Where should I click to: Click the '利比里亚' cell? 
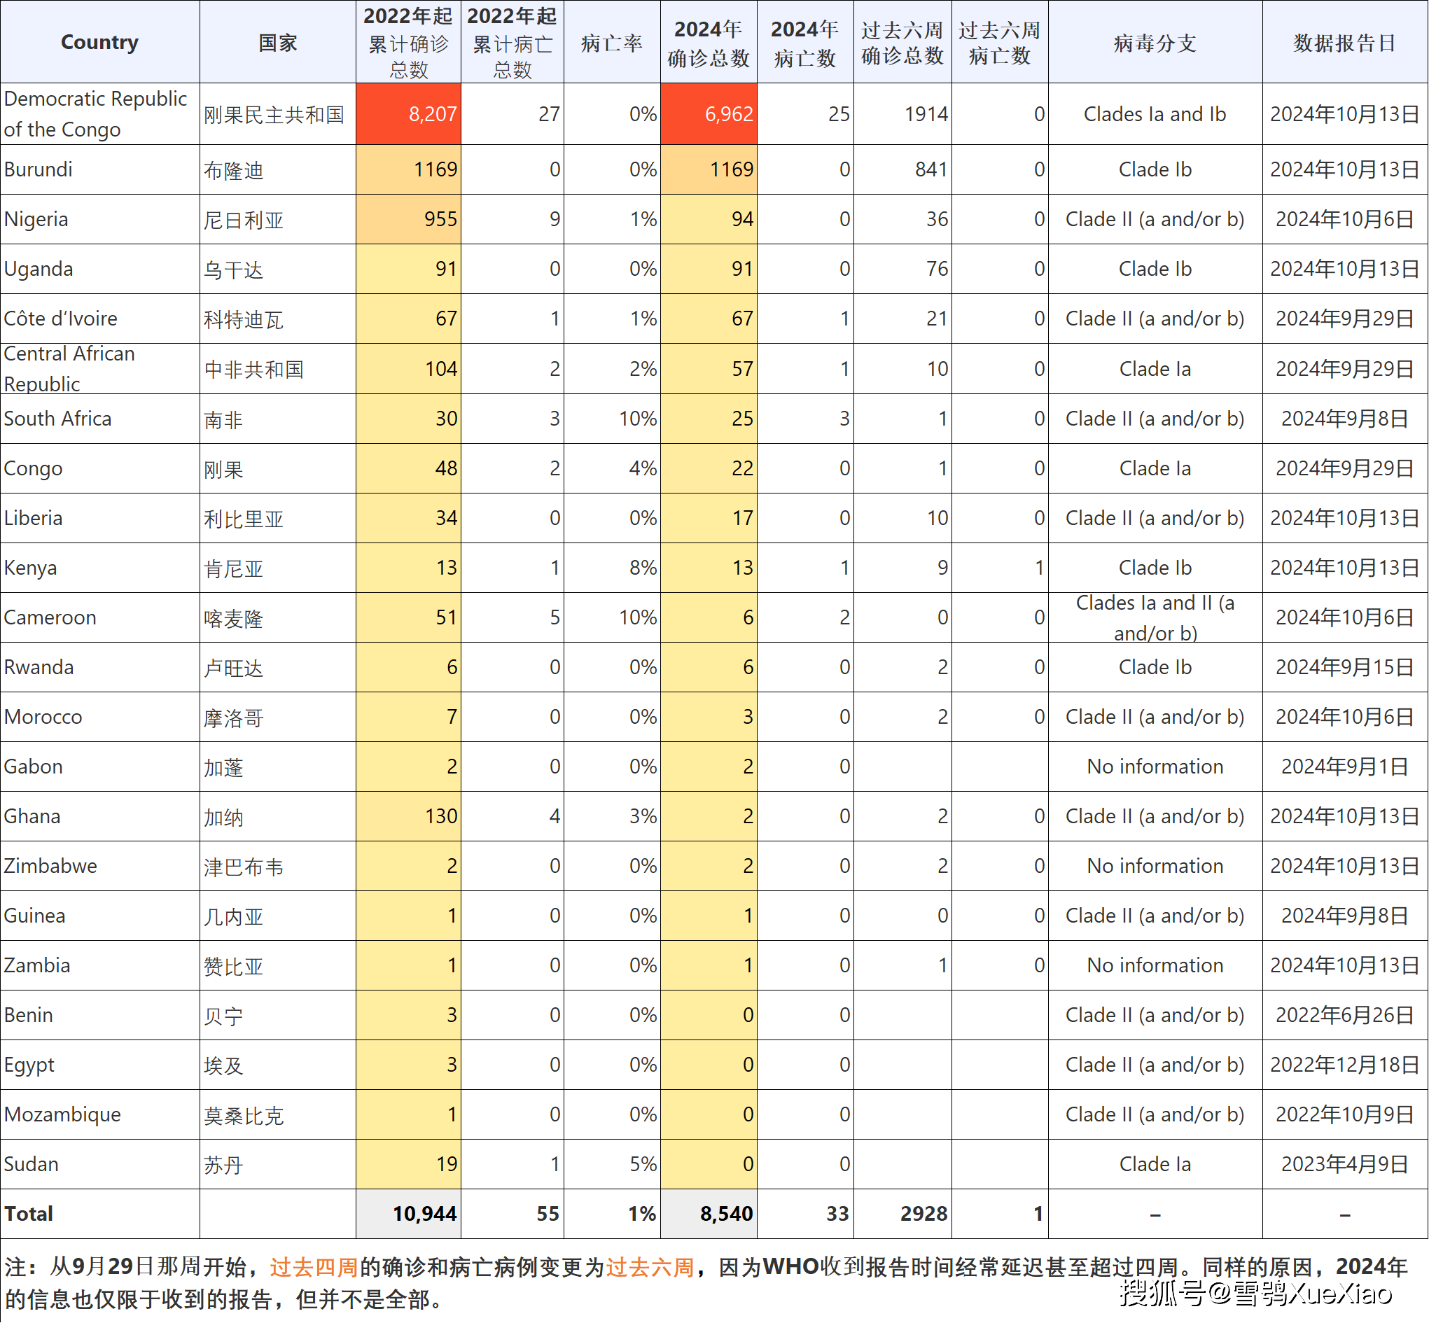[x=278, y=518]
